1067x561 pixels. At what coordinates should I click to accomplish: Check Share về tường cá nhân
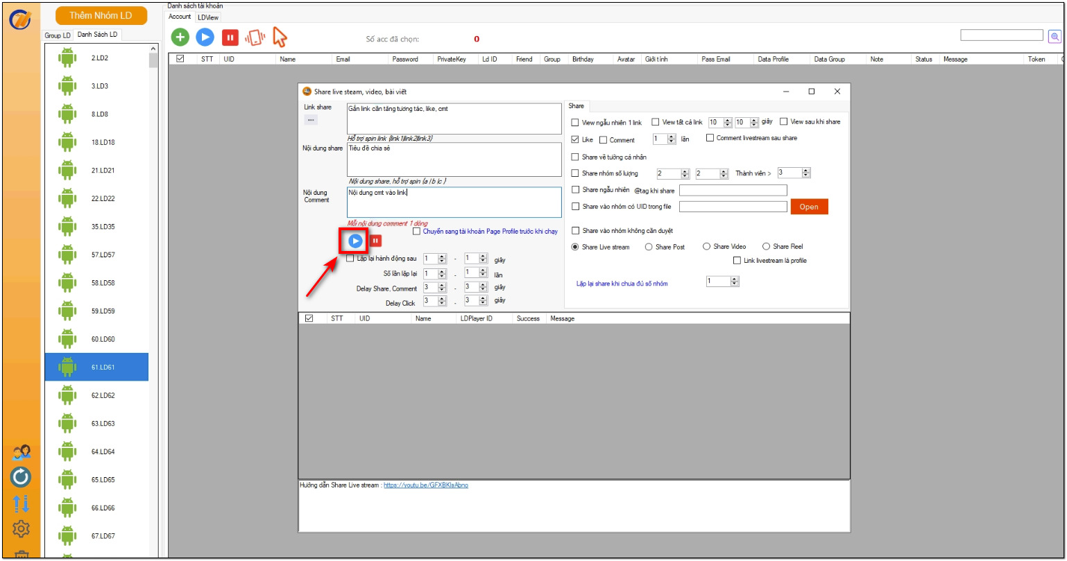click(x=574, y=157)
